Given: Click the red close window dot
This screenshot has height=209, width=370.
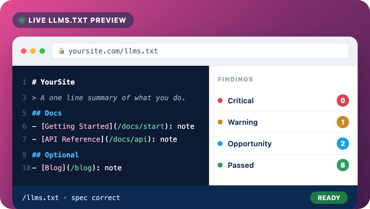Looking at the screenshot, I should [24, 51].
